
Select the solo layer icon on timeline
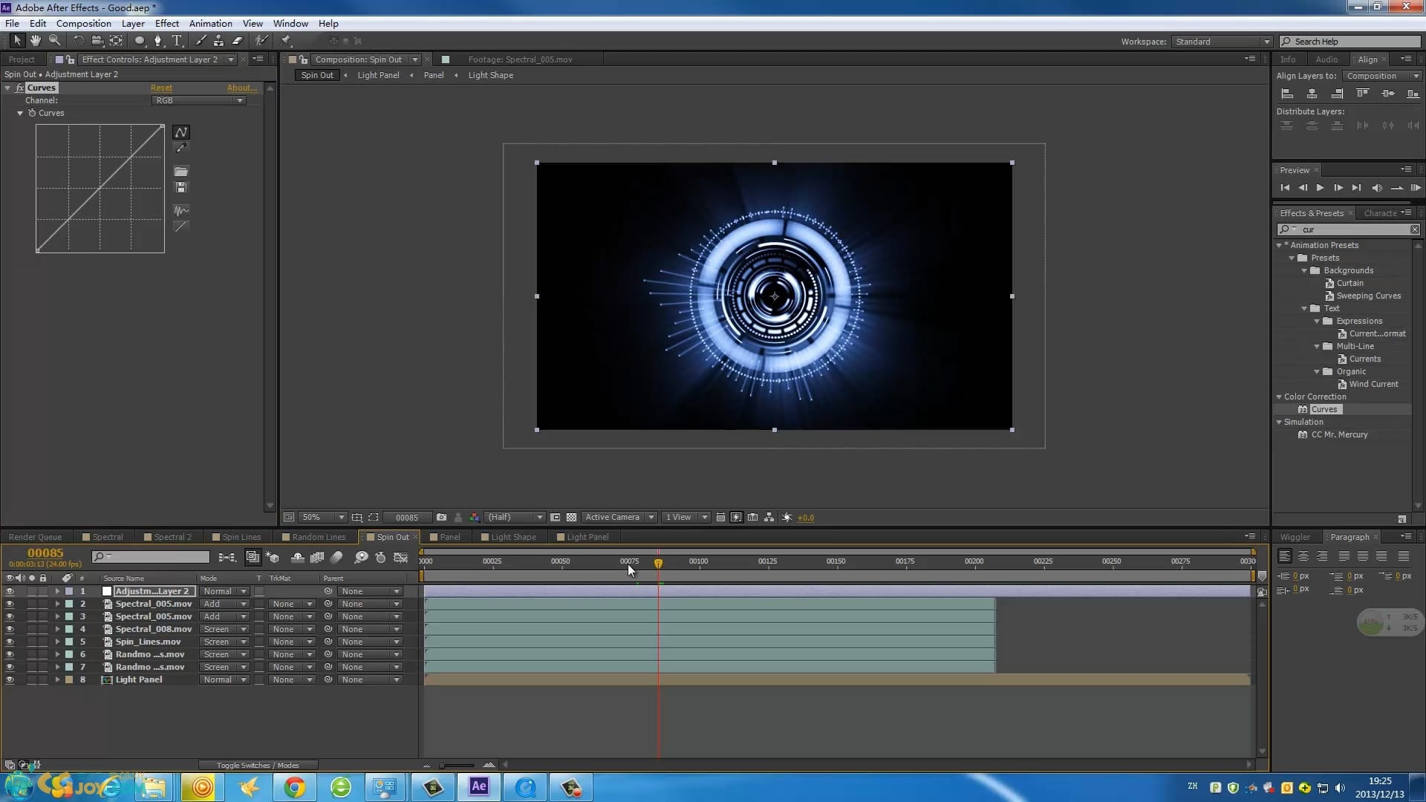(31, 578)
